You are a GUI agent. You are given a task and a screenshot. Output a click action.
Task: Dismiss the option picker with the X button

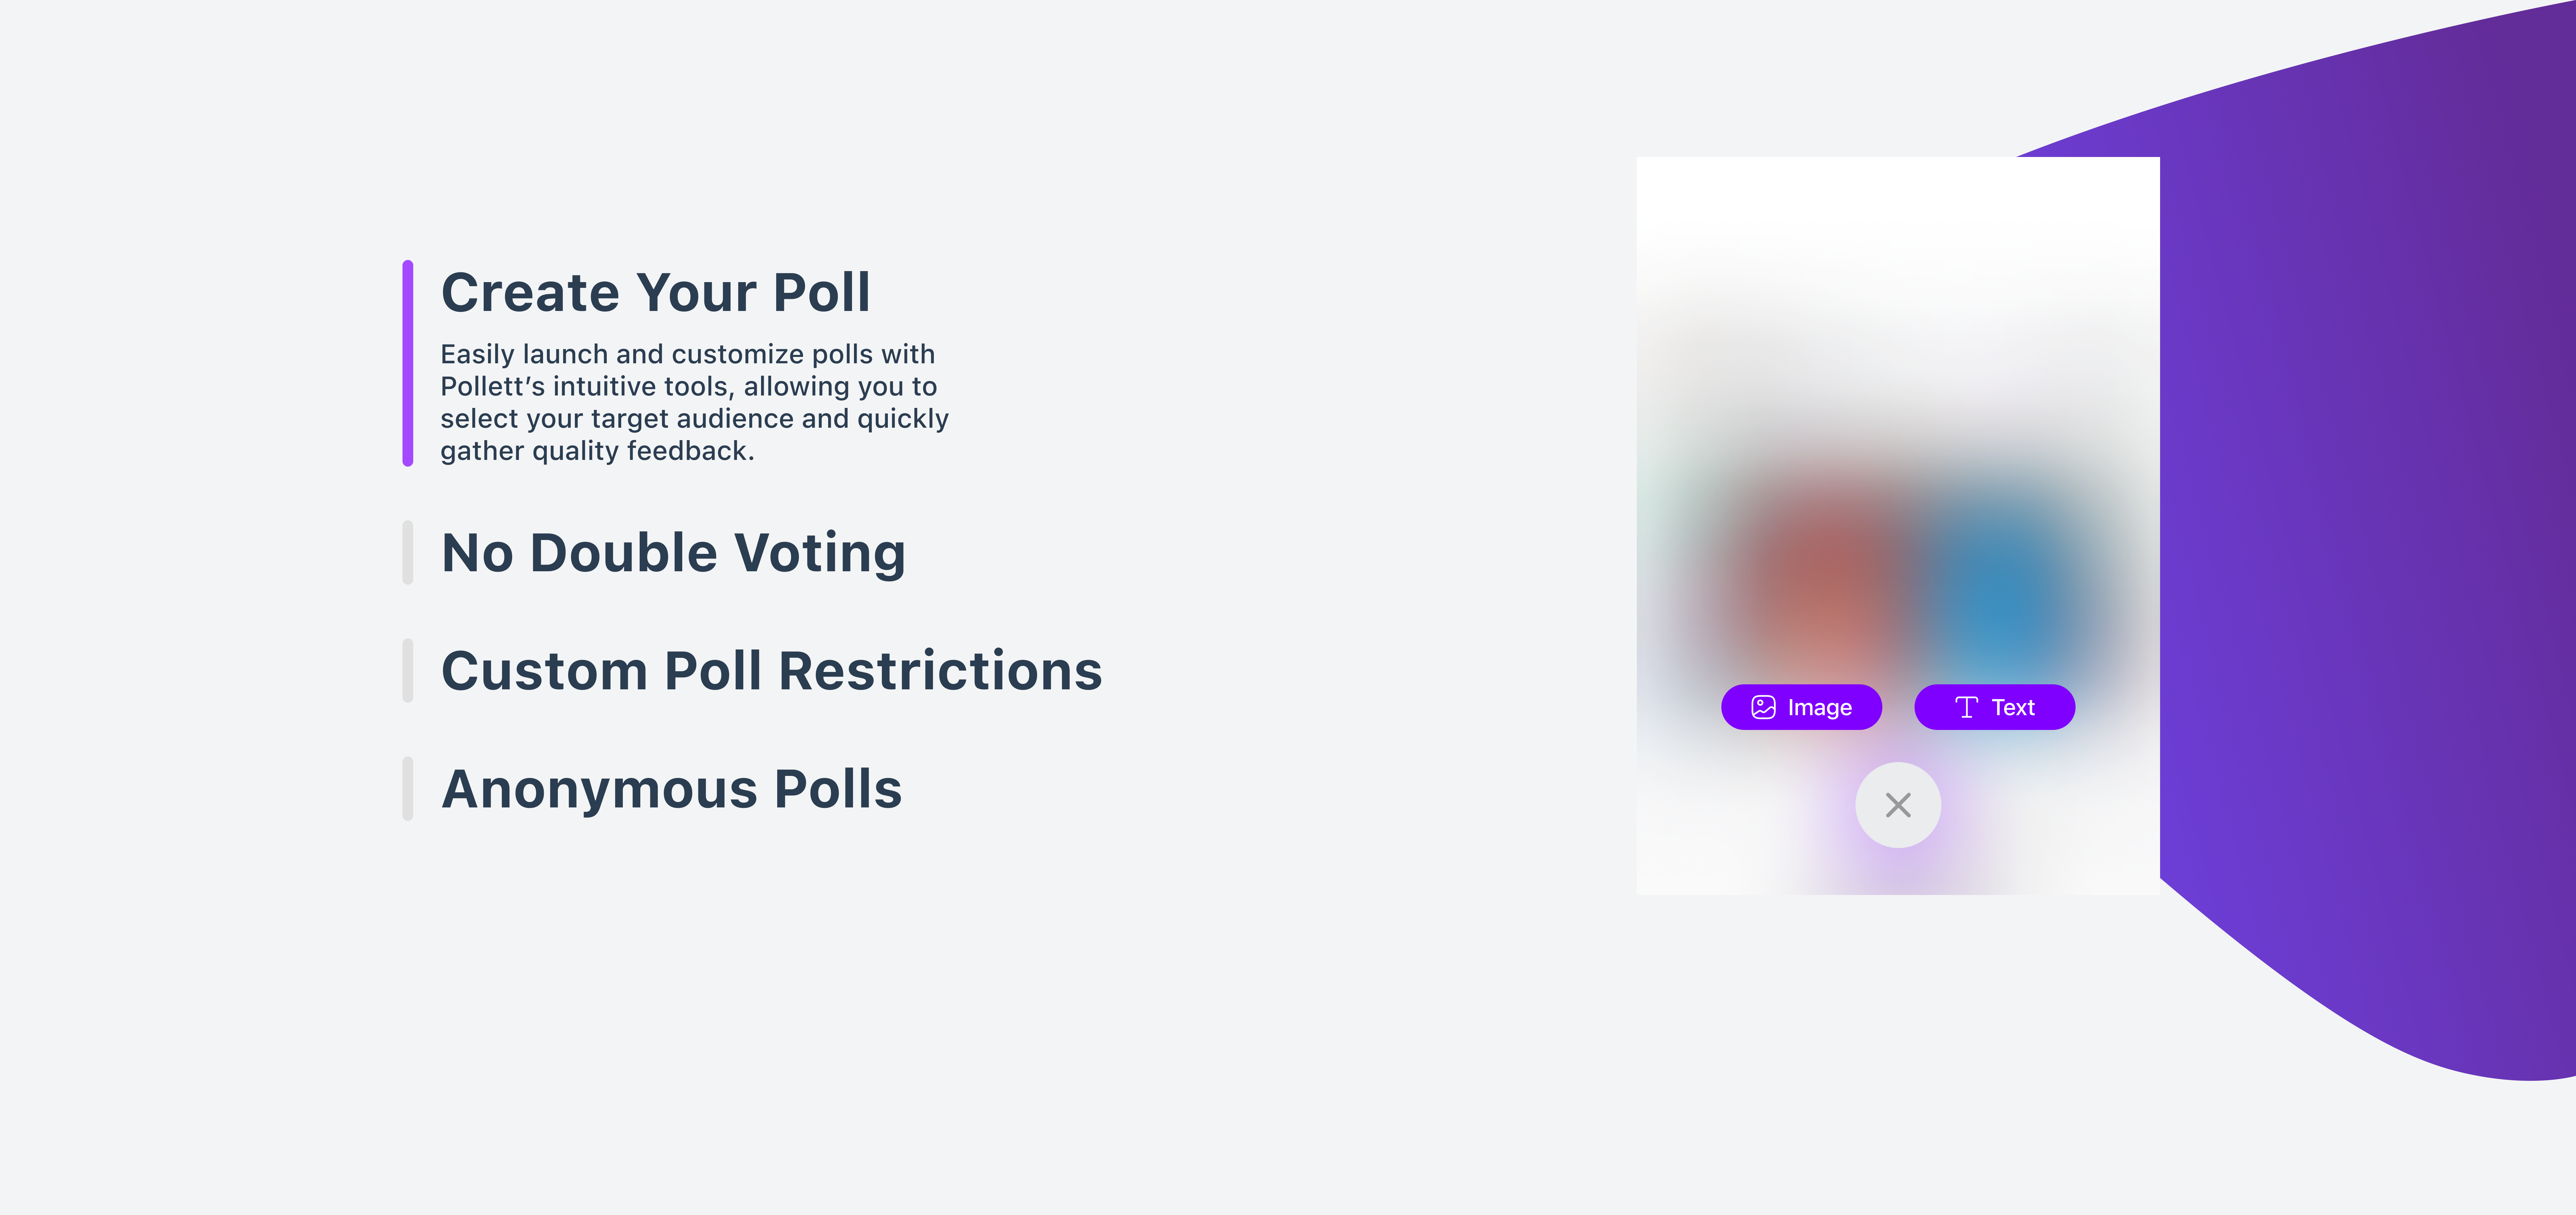coord(1898,805)
